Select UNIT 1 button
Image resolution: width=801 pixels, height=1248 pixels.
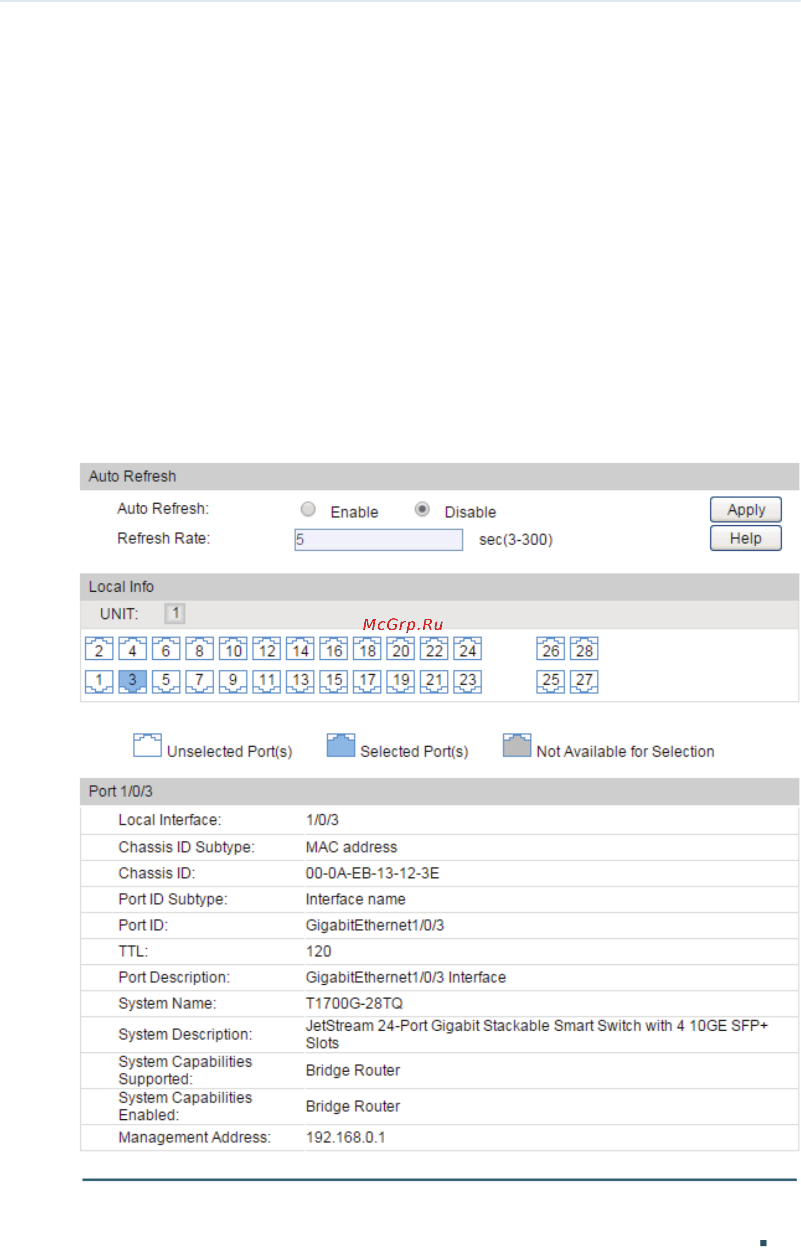pyautogui.click(x=175, y=613)
